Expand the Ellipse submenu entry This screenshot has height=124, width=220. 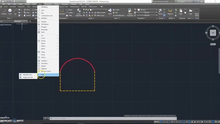point(48,46)
